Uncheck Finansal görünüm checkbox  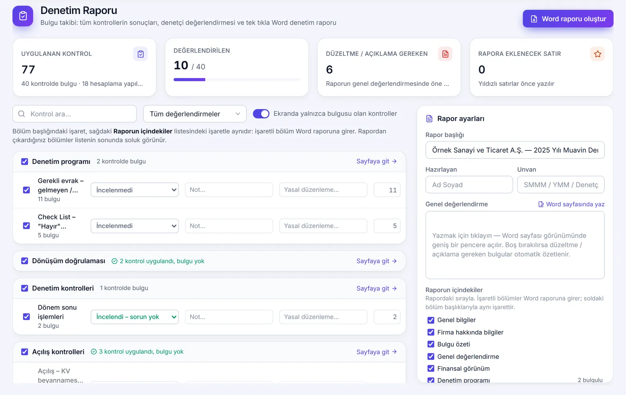[x=431, y=368]
